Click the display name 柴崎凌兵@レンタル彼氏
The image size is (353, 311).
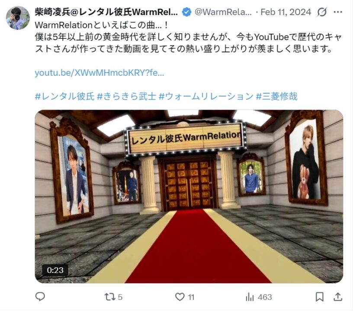(x=106, y=12)
